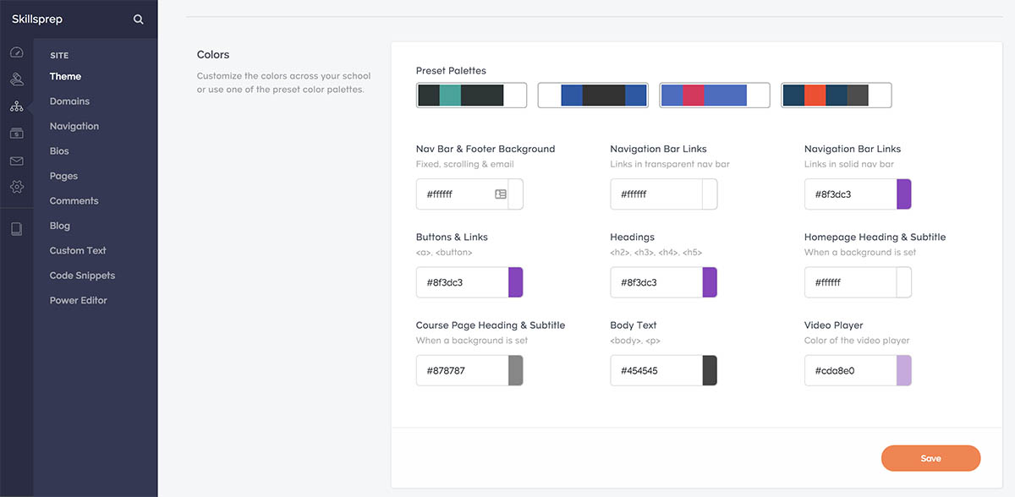Viewport: 1015px width, 497px height.
Task: Select the Theme menu entry
Action: pyautogui.click(x=65, y=76)
